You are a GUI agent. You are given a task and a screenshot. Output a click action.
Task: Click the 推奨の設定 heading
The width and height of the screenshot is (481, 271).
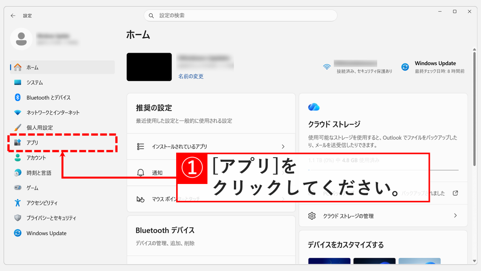click(154, 108)
